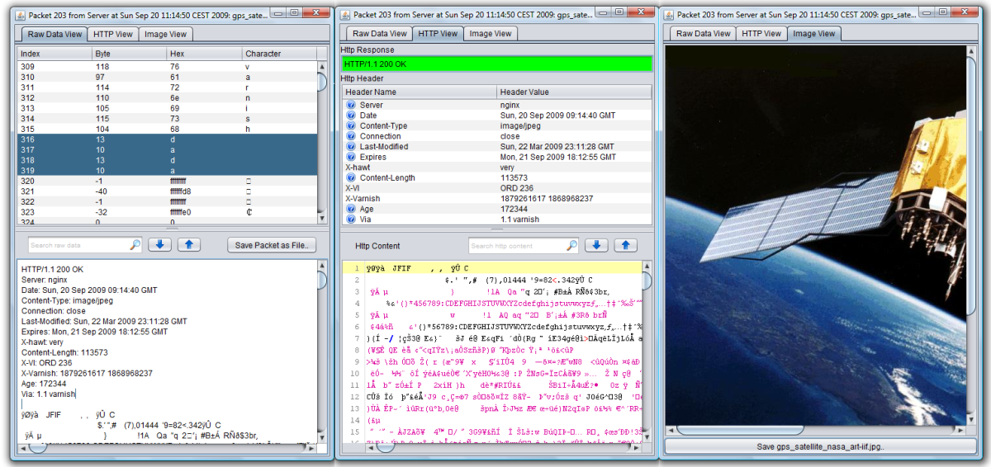The height and width of the screenshot is (467, 991).
Task: Sort raw data table by Index column header
Action: click(55, 54)
